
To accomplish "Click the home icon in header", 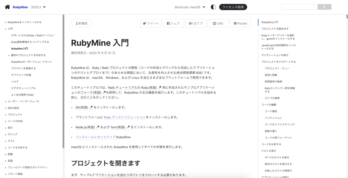I will [8, 7].
